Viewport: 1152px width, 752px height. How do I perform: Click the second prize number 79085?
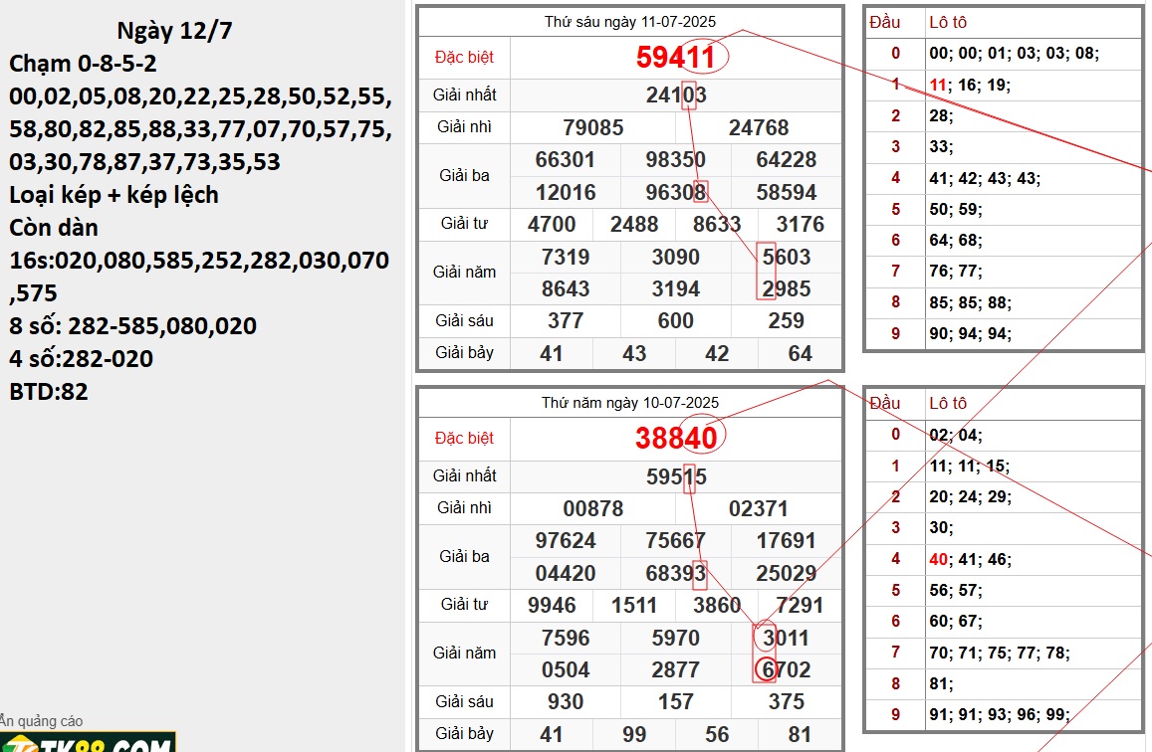pos(592,128)
